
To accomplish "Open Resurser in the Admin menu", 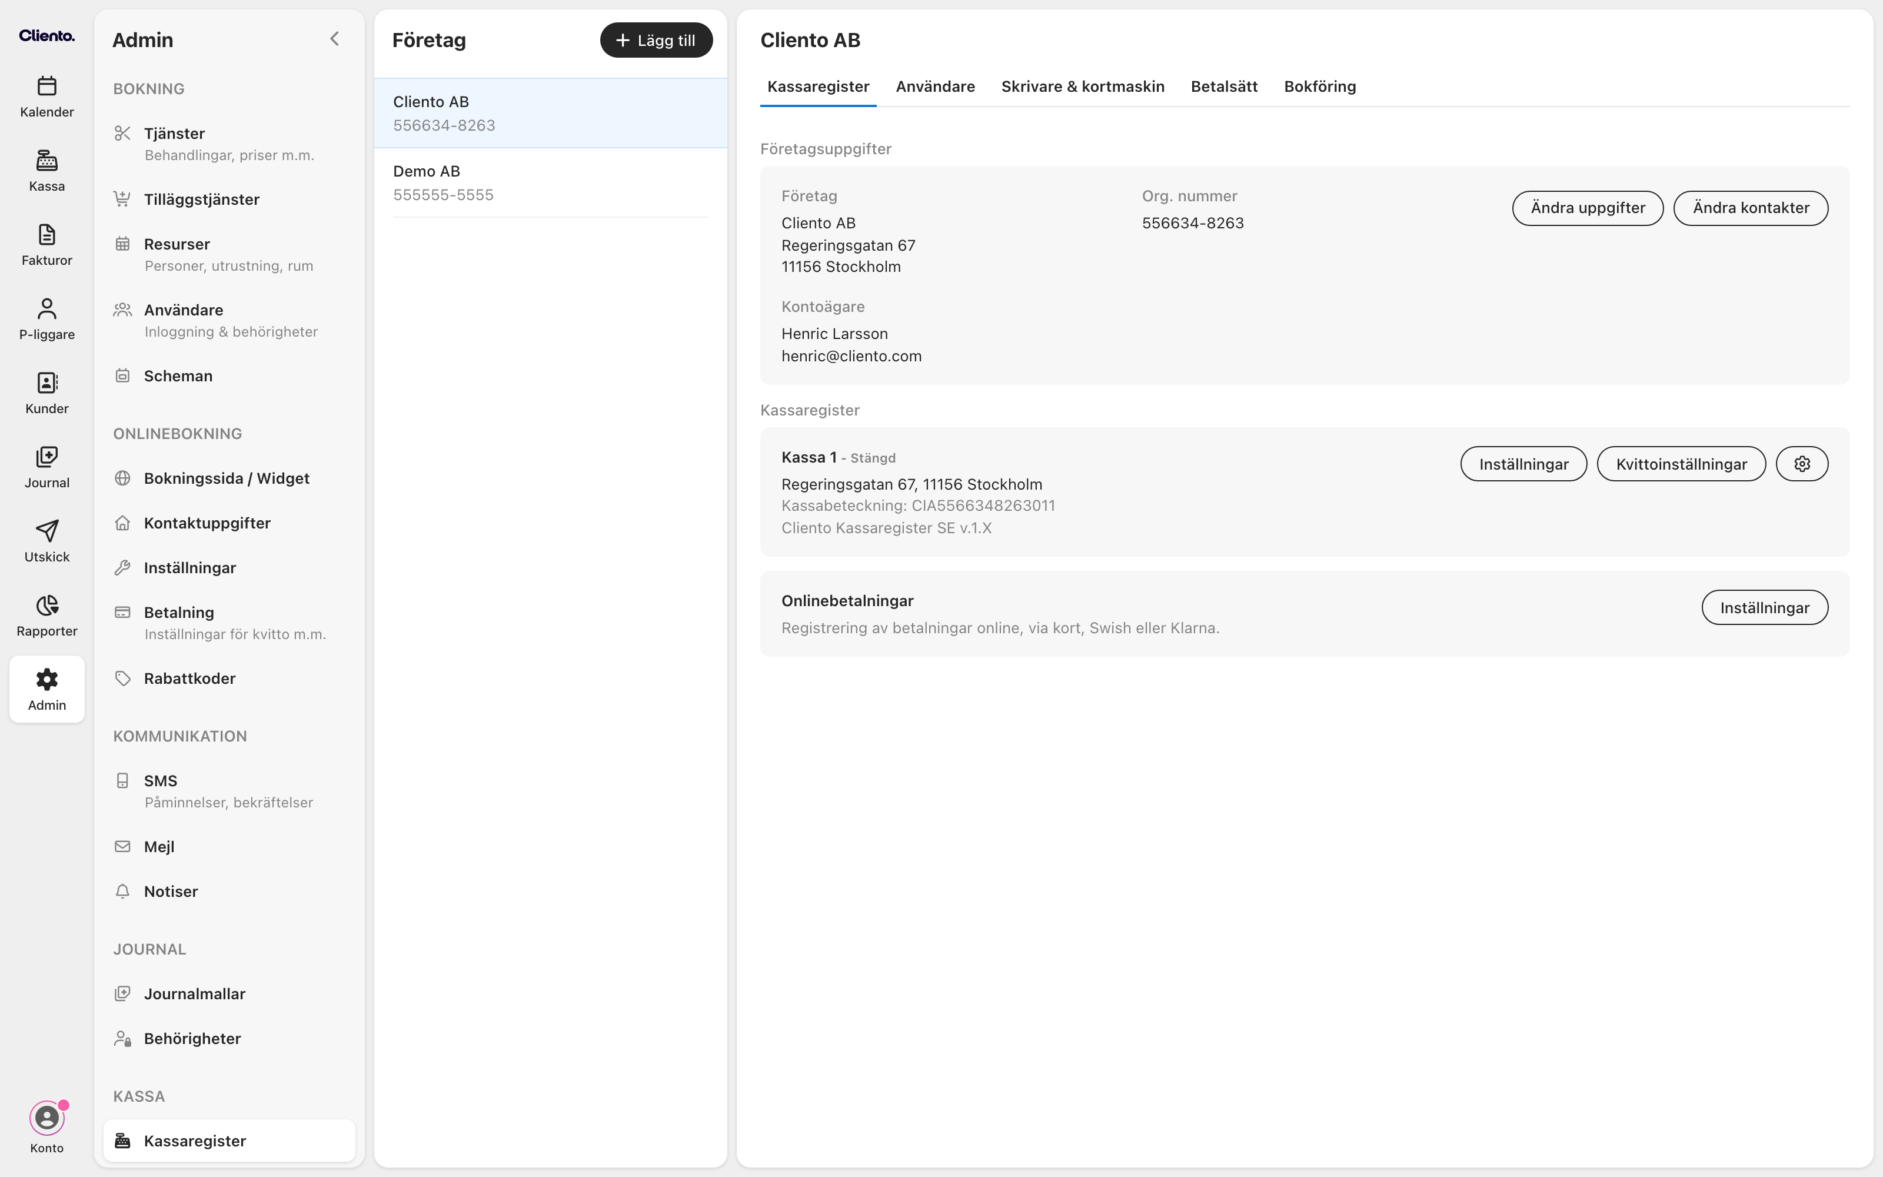I will pyautogui.click(x=229, y=255).
